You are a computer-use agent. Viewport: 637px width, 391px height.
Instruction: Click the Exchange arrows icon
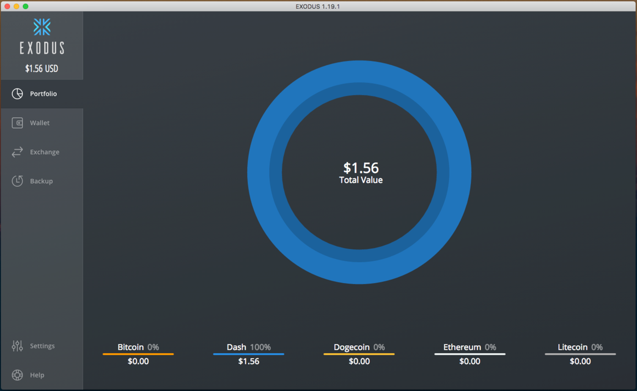[x=17, y=152]
